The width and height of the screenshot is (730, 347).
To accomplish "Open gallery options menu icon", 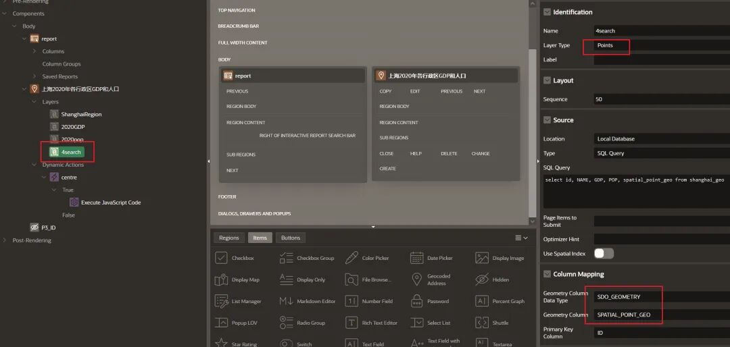I will click(521, 238).
